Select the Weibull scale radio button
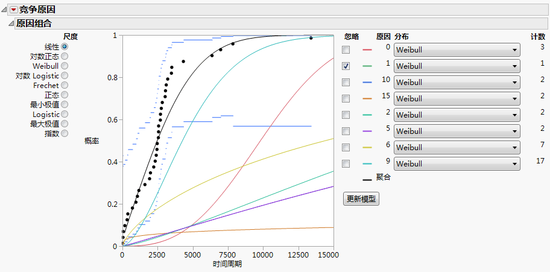This screenshot has width=550, height=272. (x=65, y=66)
